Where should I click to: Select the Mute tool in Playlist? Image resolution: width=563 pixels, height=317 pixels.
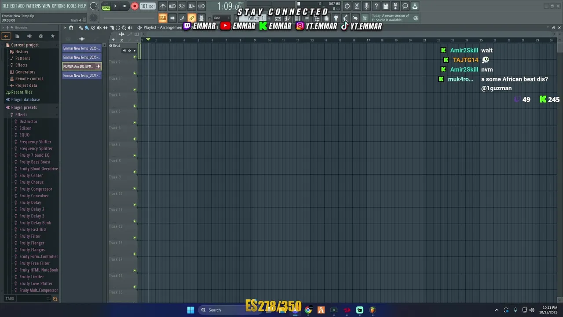coord(99,28)
